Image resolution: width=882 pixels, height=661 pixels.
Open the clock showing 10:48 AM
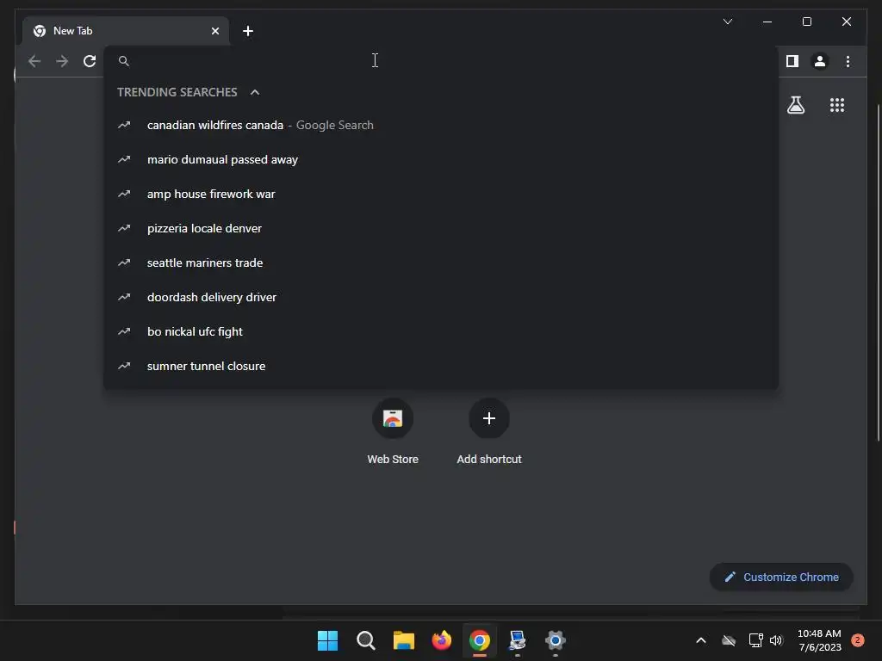(819, 640)
